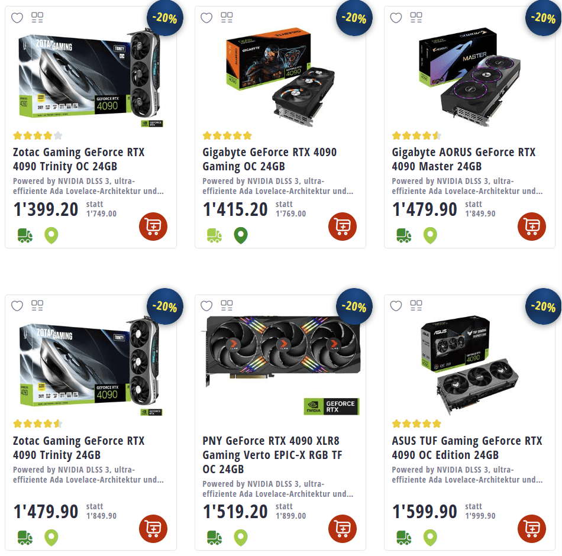Click store pickup pin for AORUS Master
The image size is (562, 556).
click(430, 235)
